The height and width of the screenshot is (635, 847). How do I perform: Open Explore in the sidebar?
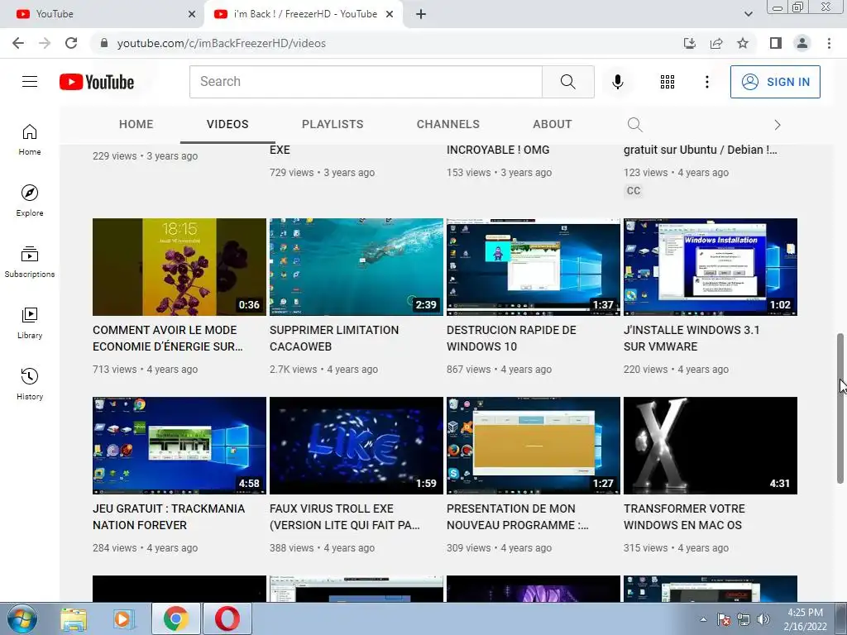coord(30,201)
